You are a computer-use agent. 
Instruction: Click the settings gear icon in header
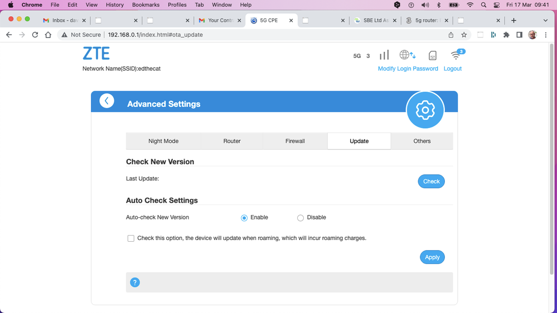click(425, 110)
